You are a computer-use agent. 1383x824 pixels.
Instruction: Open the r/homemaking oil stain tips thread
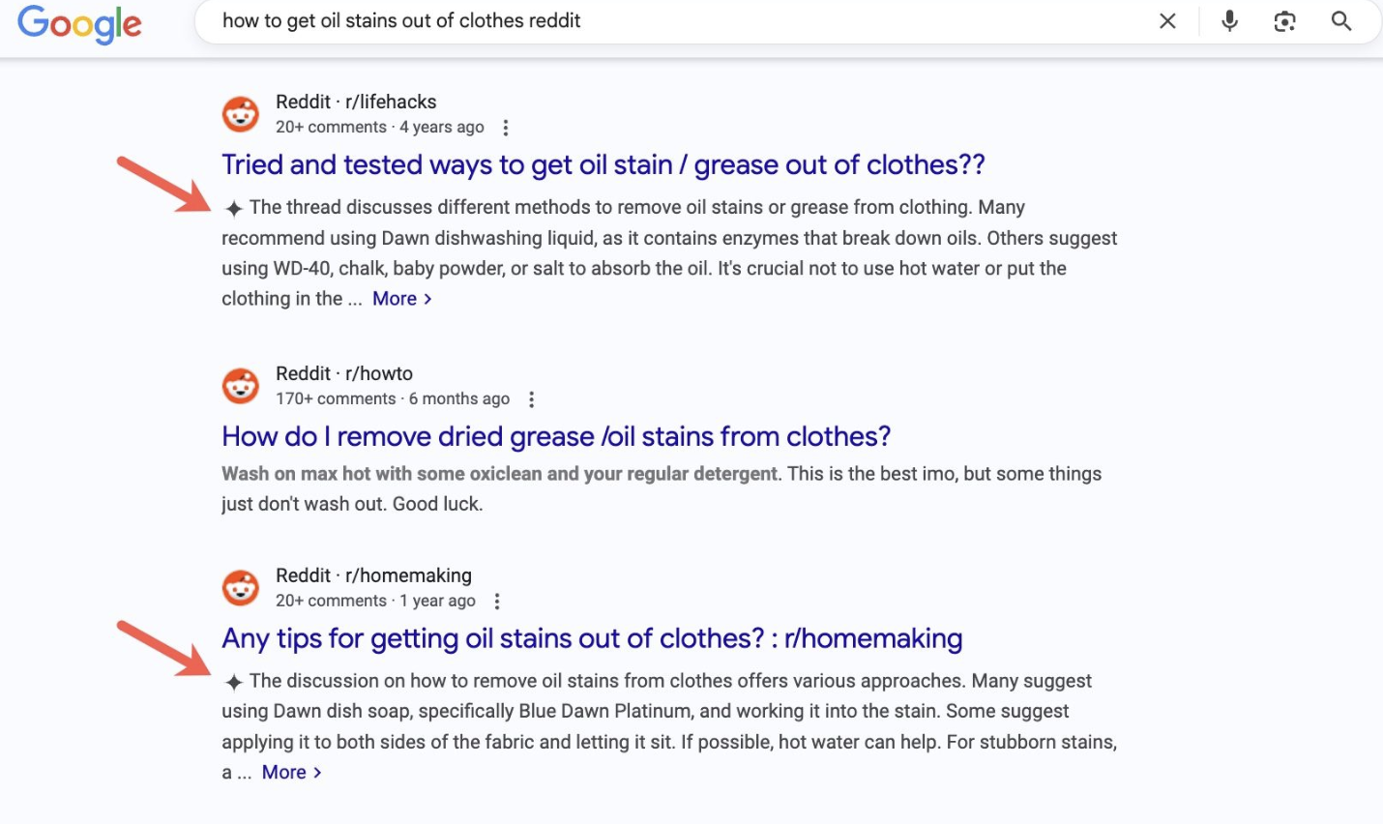(x=592, y=638)
